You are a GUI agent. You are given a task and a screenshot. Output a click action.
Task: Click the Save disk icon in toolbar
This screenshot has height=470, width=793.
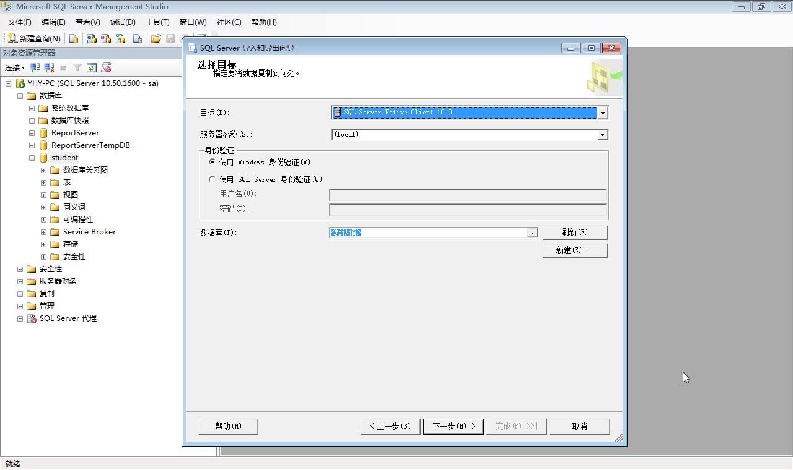170,38
